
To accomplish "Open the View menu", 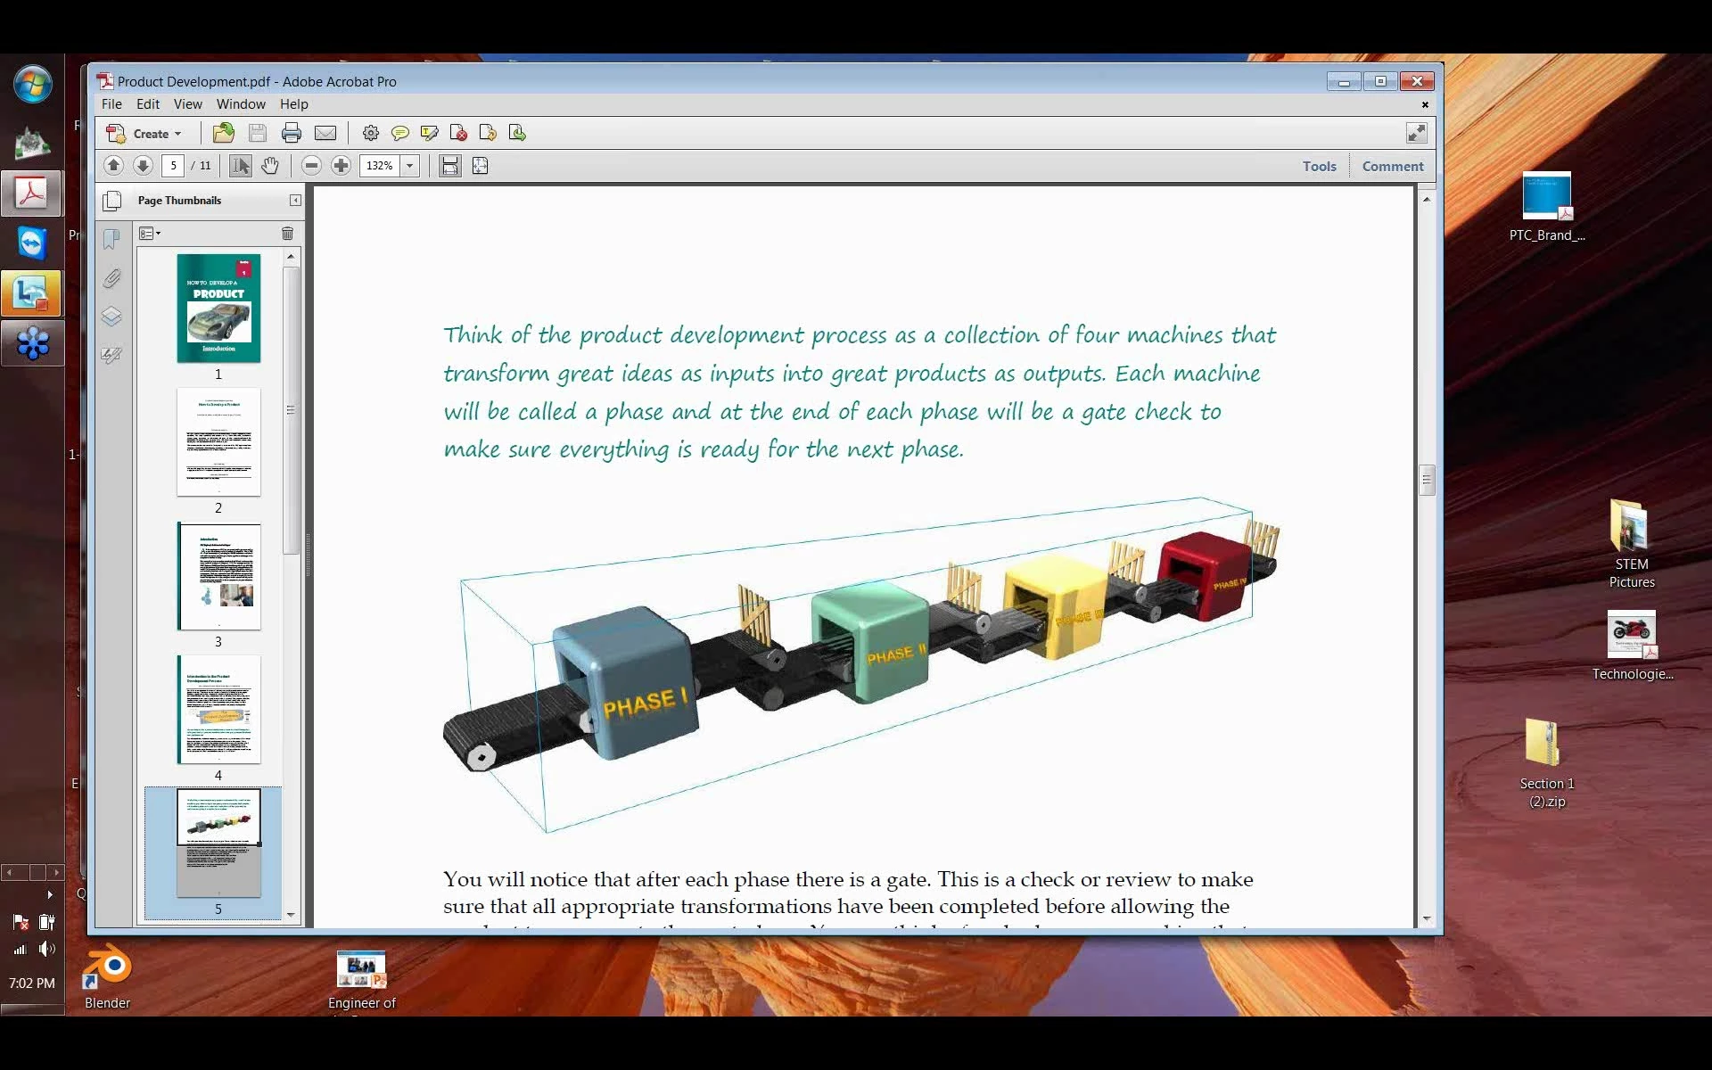I will pyautogui.click(x=187, y=104).
